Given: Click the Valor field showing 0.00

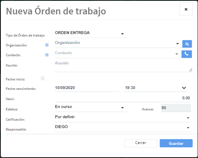Looking at the screenshot, I should click(122, 98).
